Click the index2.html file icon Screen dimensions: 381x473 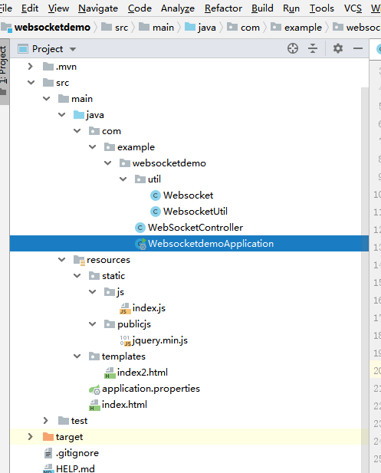click(110, 373)
